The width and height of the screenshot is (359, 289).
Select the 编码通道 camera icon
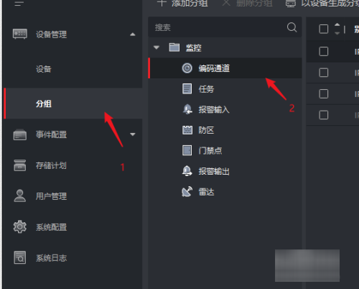(x=187, y=68)
